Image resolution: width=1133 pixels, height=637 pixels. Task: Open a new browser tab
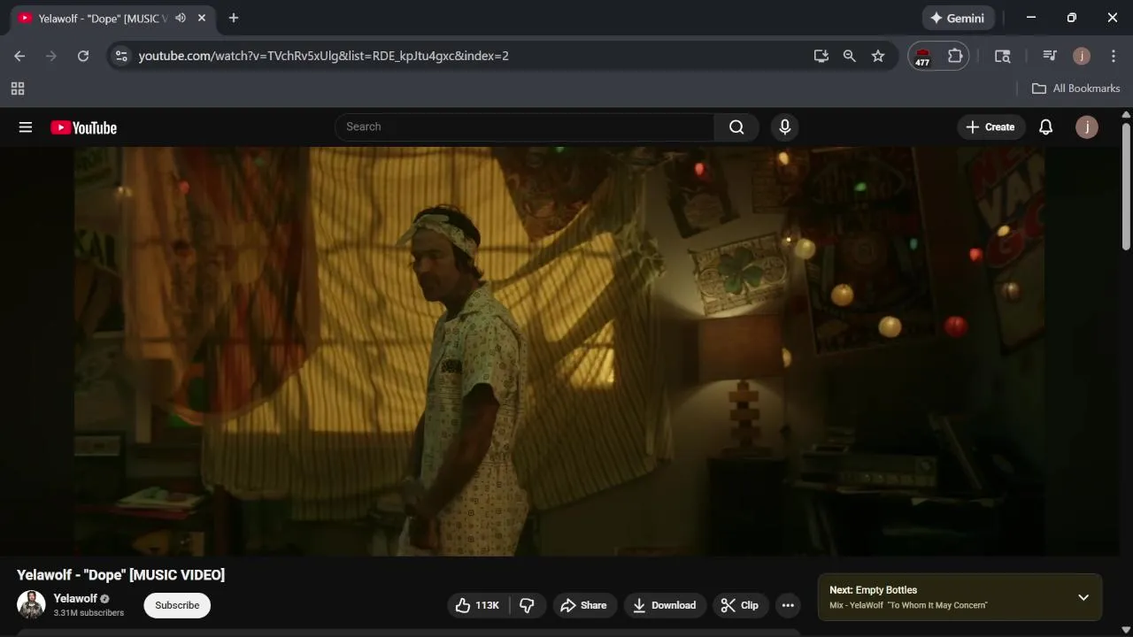234,18
